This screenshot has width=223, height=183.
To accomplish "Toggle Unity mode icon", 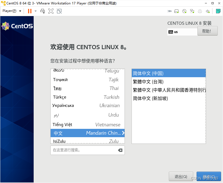I will click(59, 11).
